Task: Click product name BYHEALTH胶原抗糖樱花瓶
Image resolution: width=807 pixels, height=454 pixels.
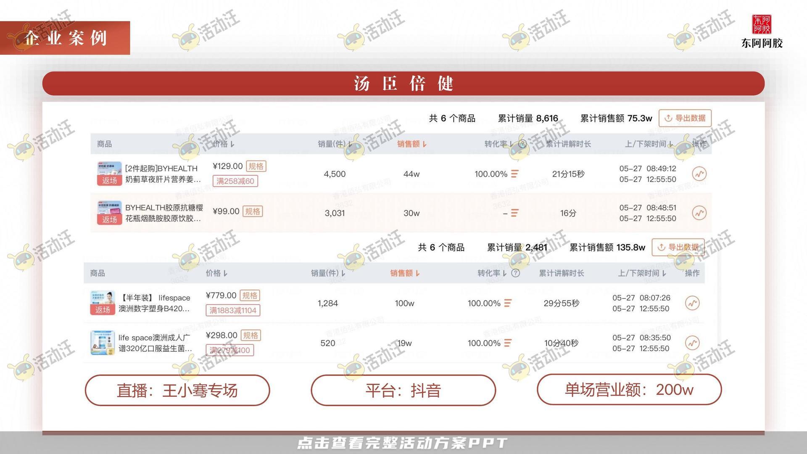Action: click(164, 213)
